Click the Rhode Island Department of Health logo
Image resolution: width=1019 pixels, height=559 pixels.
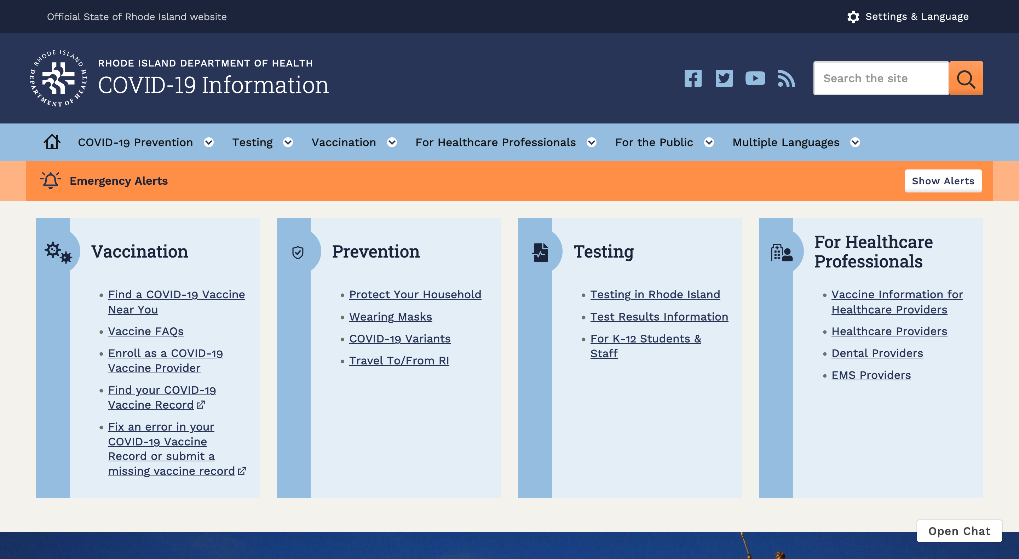coord(58,78)
